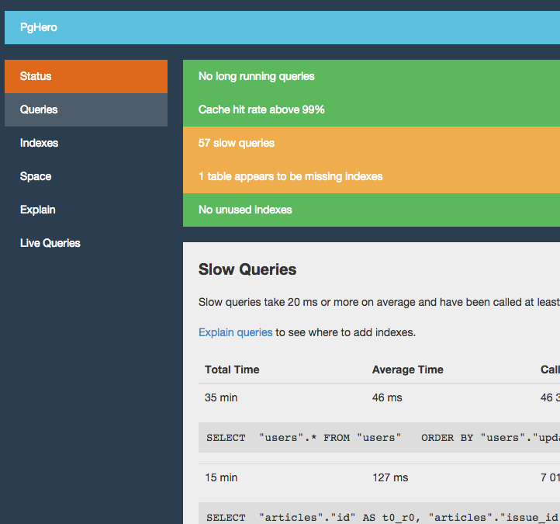Navigate to the Explain page
The height and width of the screenshot is (524, 560).
pos(86,210)
